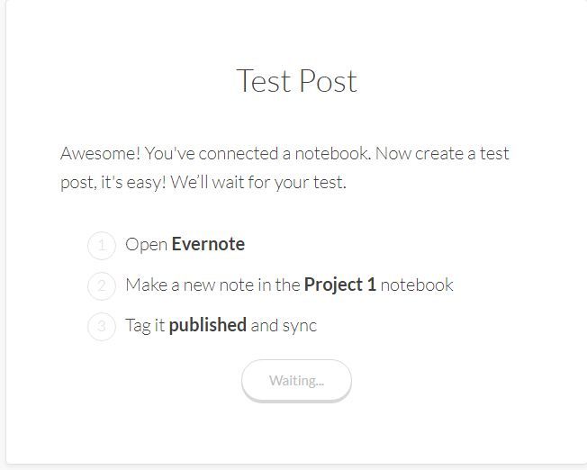This screenshot has width=587, height=470.
Task: Click the phrase Now create a test
Action: [442, 153]
